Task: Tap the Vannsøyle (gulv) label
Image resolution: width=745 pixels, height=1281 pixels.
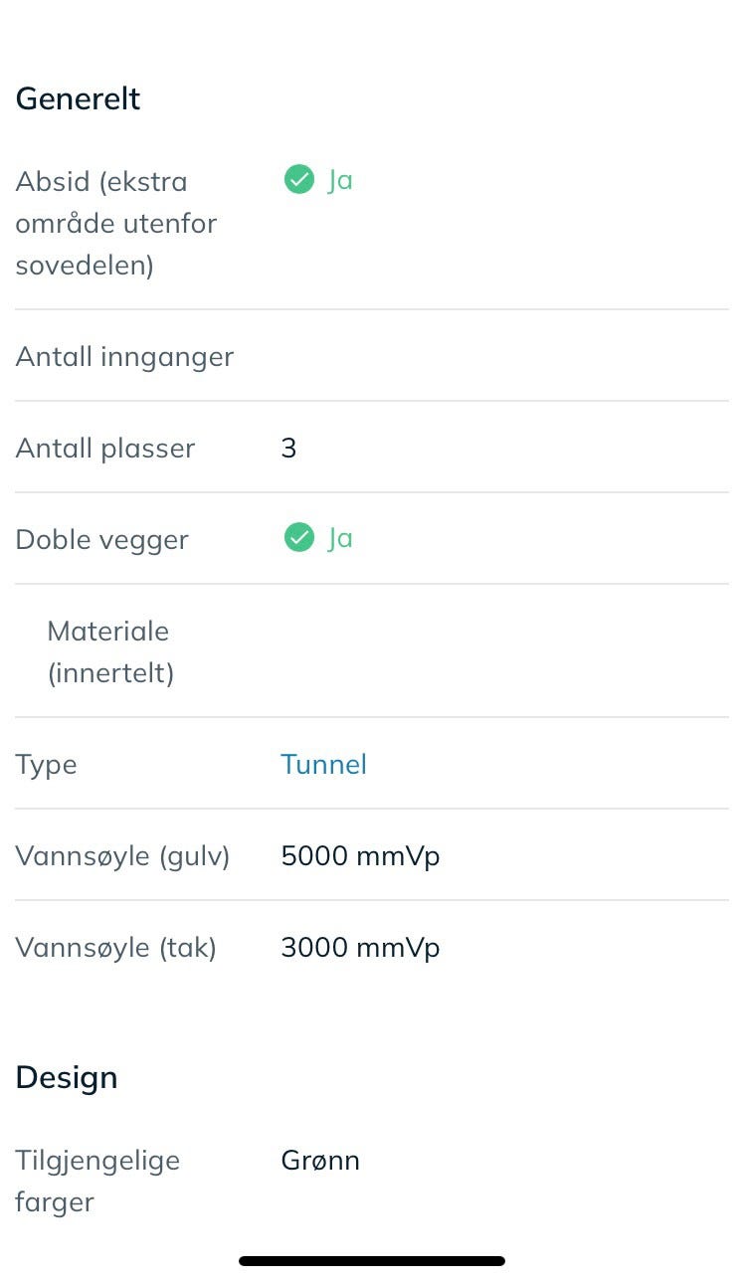Action: coord(122,856)
